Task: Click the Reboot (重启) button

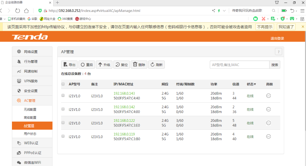Action: (87, 65)
